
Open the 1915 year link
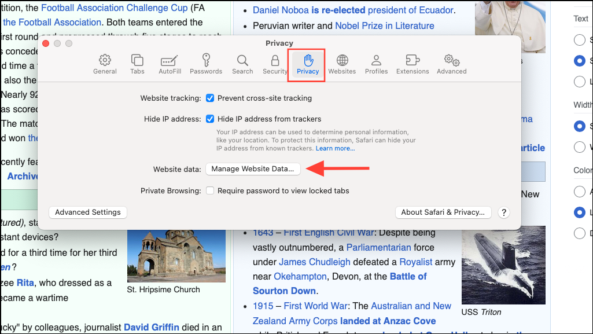[263, 306]
